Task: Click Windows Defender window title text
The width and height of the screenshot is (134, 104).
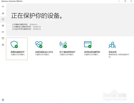Action: point(12,1)
